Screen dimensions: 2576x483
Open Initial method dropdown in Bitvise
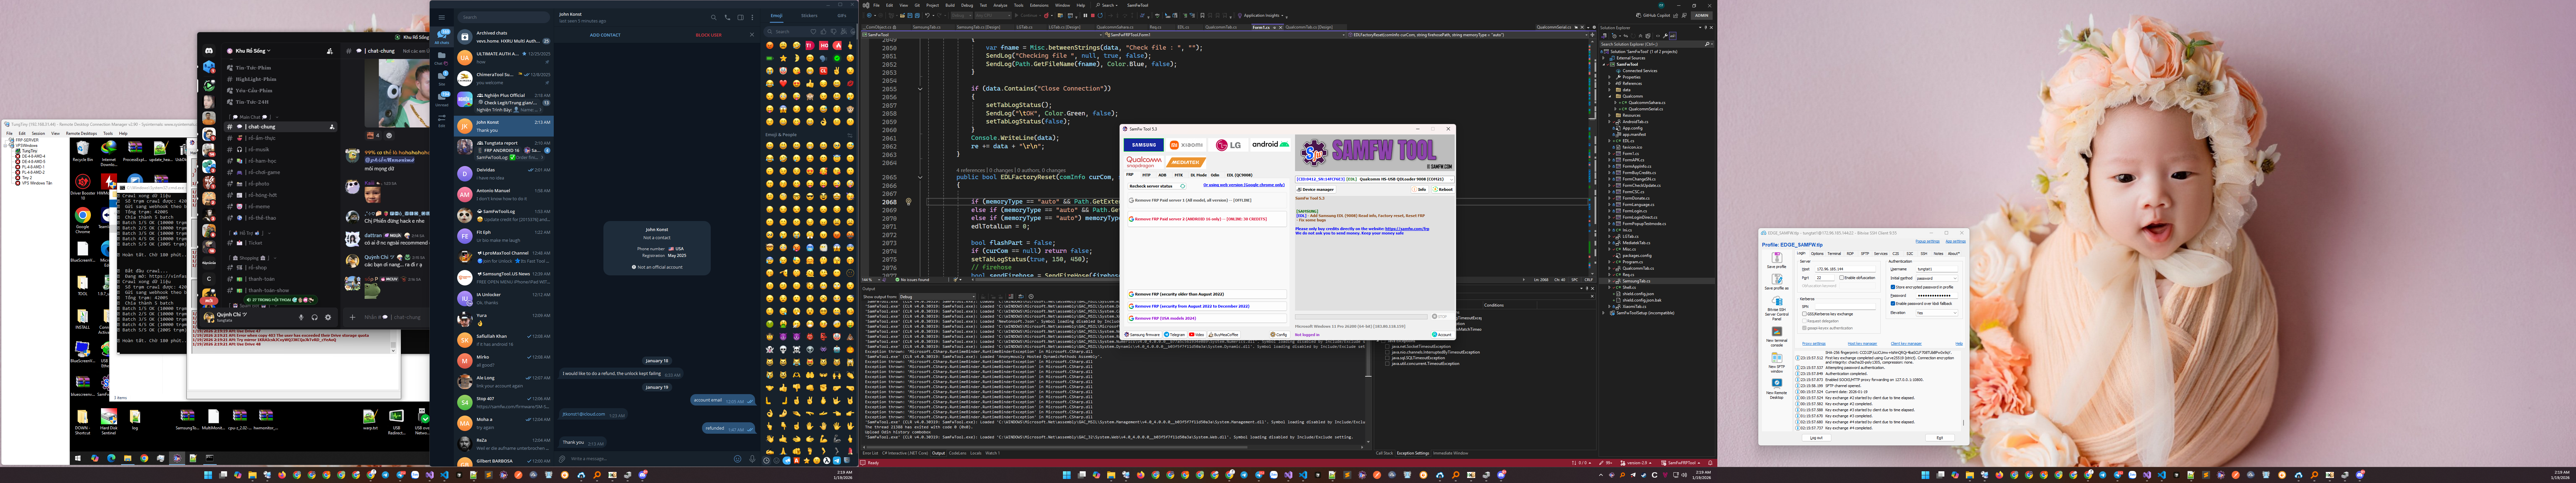tap(1937, 278)
